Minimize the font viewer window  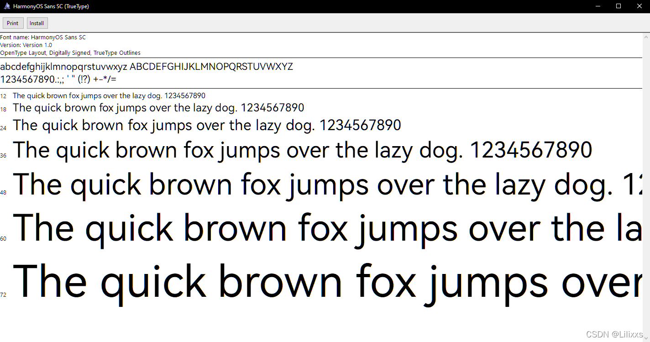tap(598, 6)
